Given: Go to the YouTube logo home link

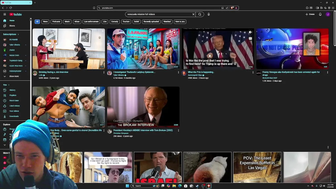Looking at the screenshot, I should pyautogui.click(x=15, y=14).
